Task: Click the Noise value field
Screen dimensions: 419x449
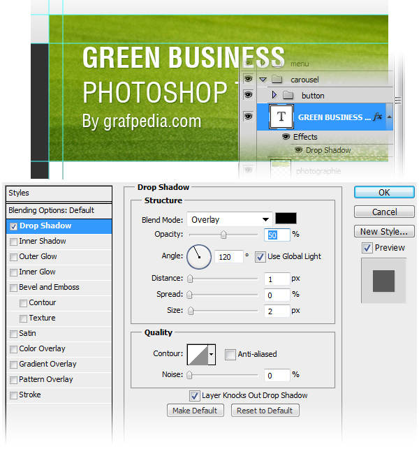Action: coord(277,376)
